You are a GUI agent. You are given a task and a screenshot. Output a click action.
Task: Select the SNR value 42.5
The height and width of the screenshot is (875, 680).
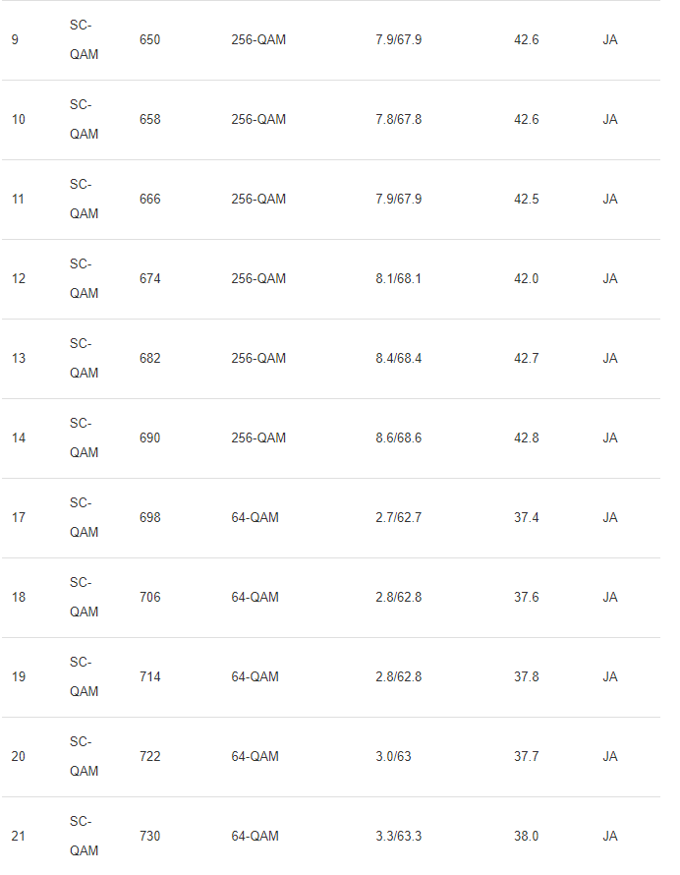click(x=526, y=200)
